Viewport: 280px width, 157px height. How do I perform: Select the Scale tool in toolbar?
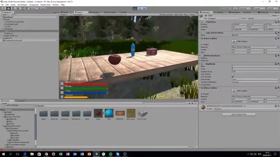tap(18, 8)
